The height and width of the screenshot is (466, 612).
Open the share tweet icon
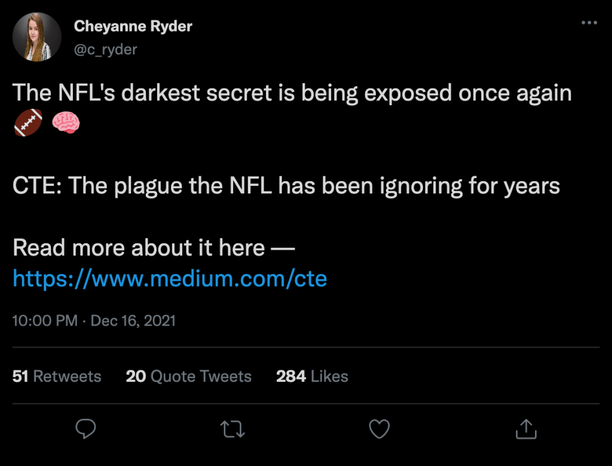525,428
